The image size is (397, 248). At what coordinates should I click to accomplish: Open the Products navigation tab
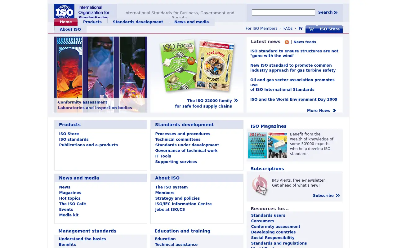click(x=92, y=22)
